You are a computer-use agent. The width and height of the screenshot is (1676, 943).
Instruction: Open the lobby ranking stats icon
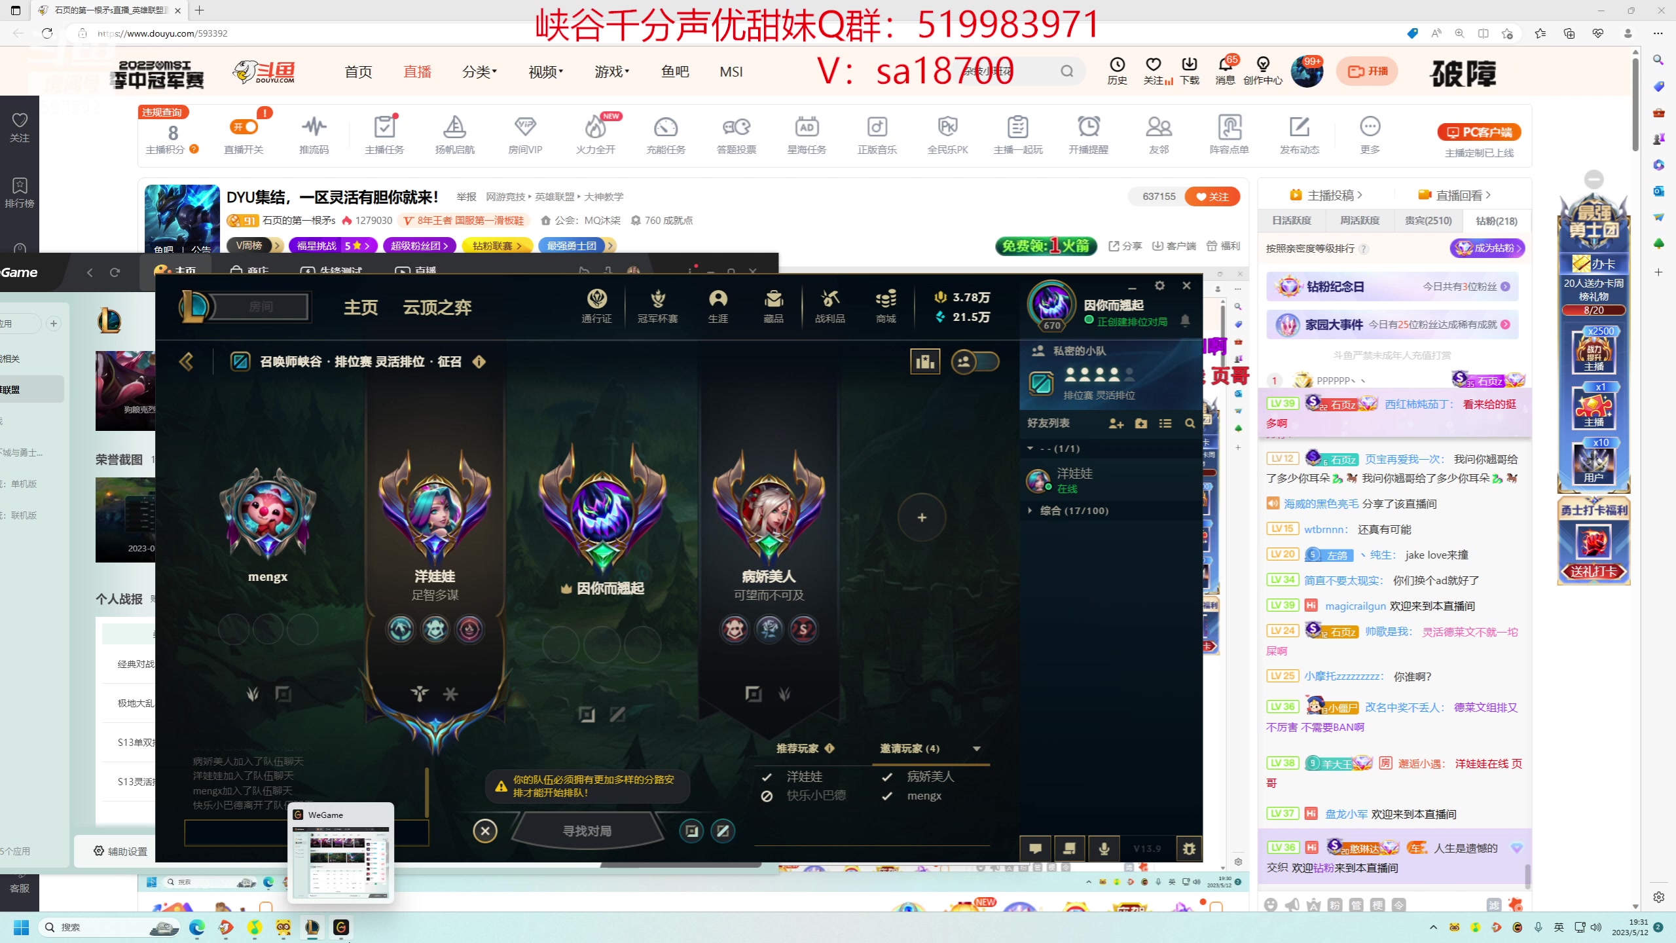[x=925, y=361]
